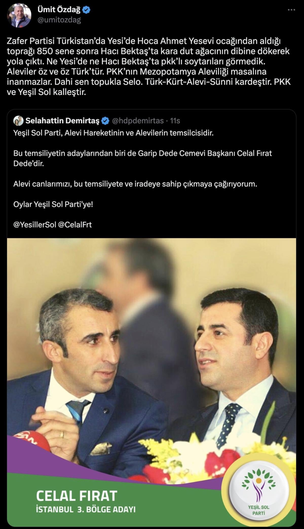Open the Ümit Özdağ display name link
The height and width of the screenshot is (529, 304).
point(59,10)
